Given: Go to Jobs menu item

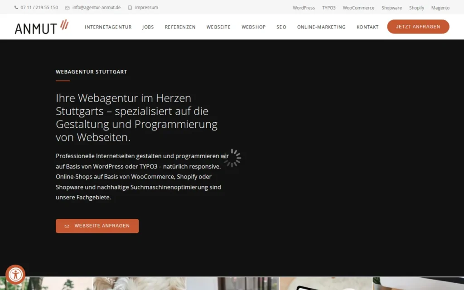Looking at the screenshot, I should [x=148, y=27].
